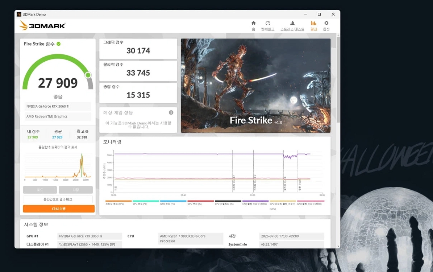This screenshot has width=433, height=272.
Task: Click the 시스템 정보 heading
Action: [36, 224]
